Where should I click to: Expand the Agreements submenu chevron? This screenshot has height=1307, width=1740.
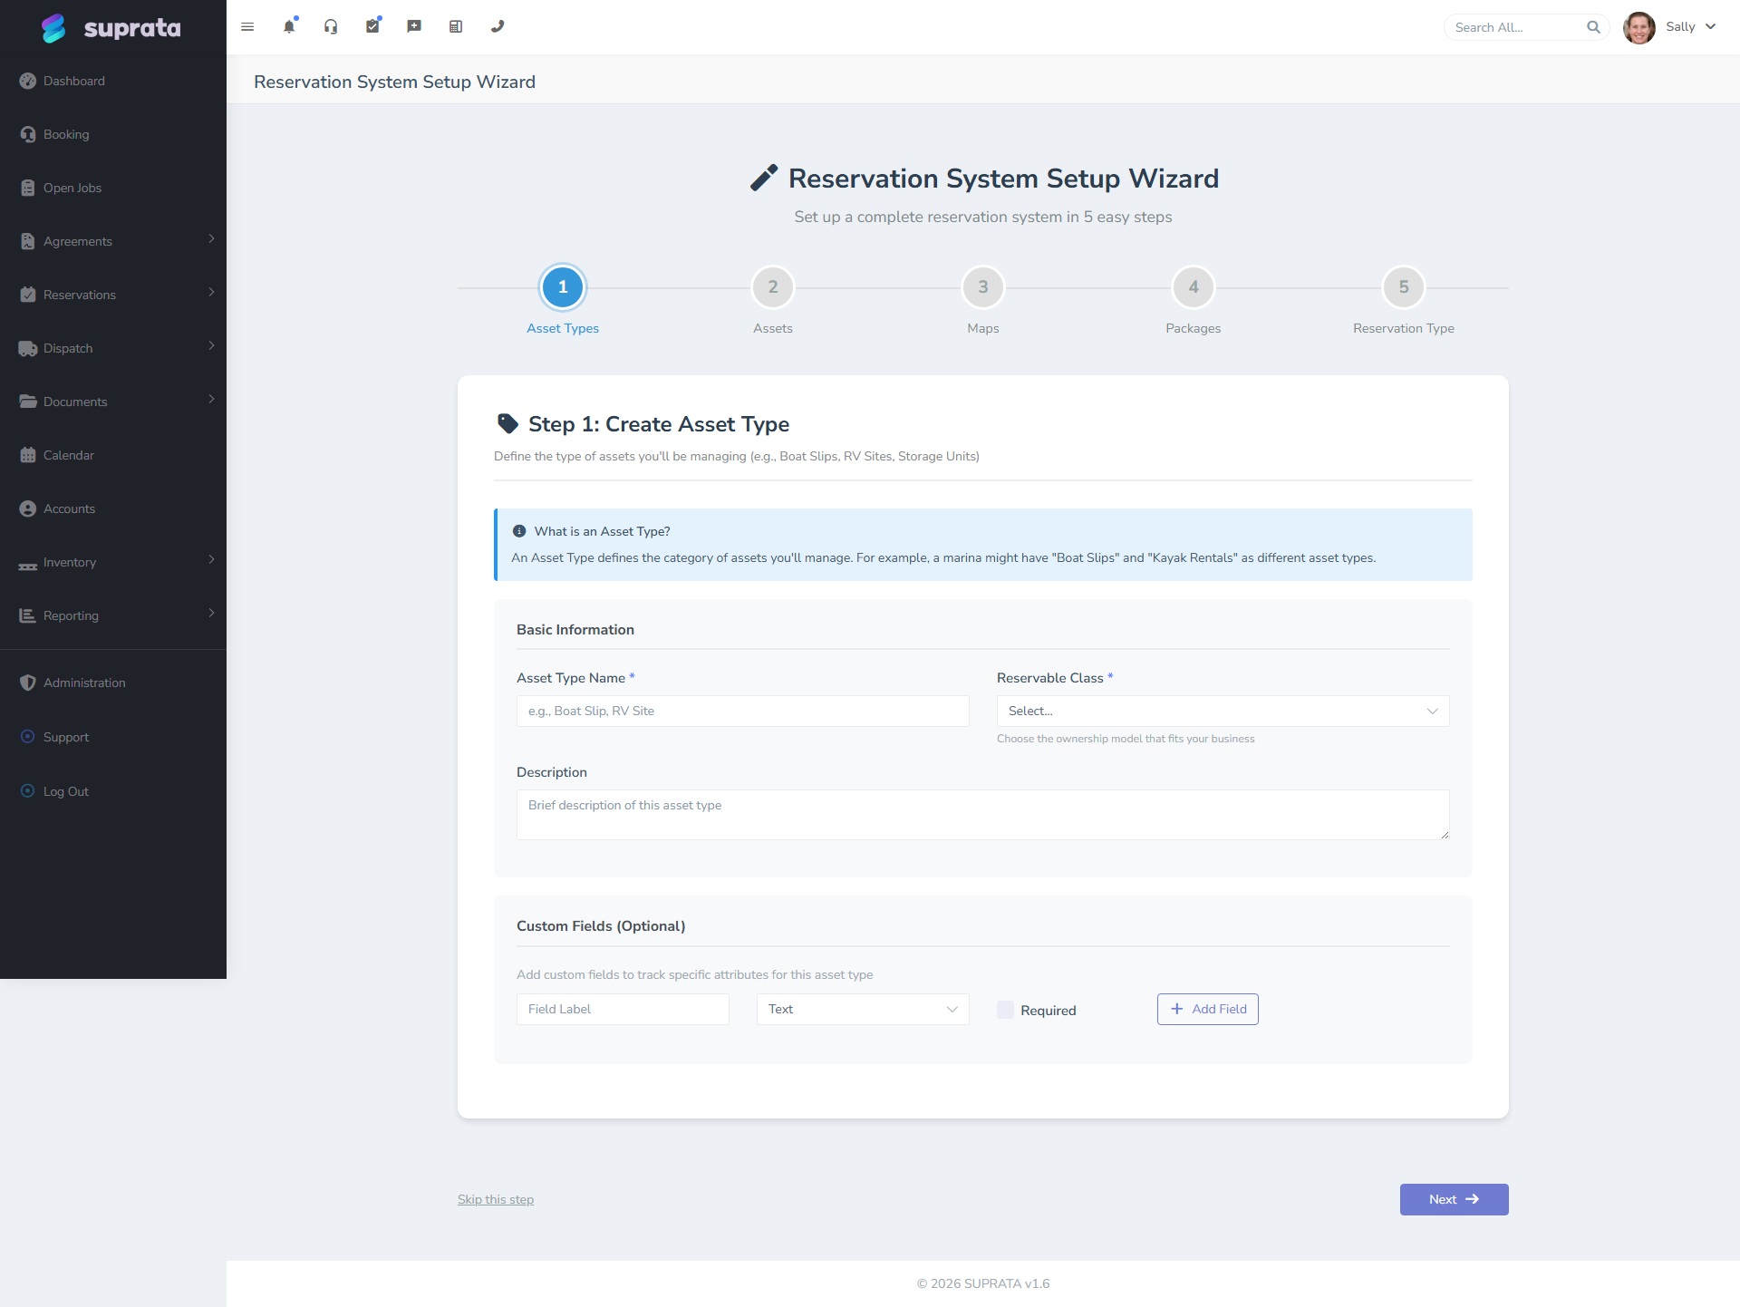211,239
